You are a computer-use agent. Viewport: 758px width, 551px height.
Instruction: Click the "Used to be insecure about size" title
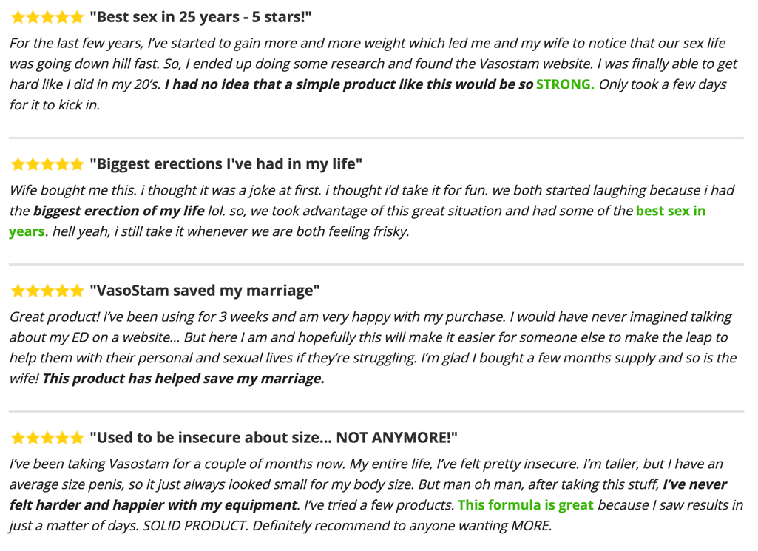point(274,437)
